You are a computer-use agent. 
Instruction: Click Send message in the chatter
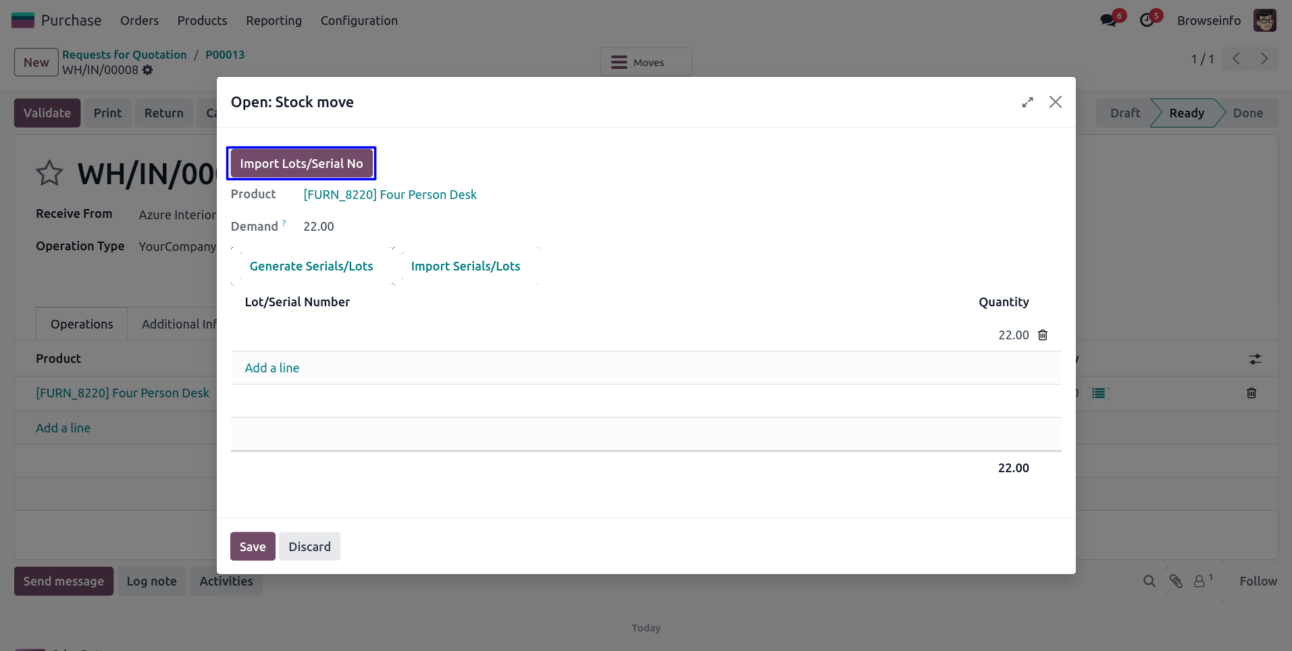pos(64,581)
